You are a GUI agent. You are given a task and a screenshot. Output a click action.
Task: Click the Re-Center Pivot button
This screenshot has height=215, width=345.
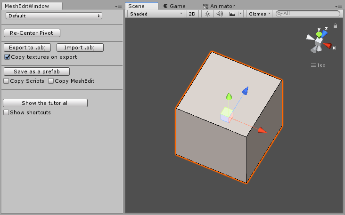tap(32, 33)
